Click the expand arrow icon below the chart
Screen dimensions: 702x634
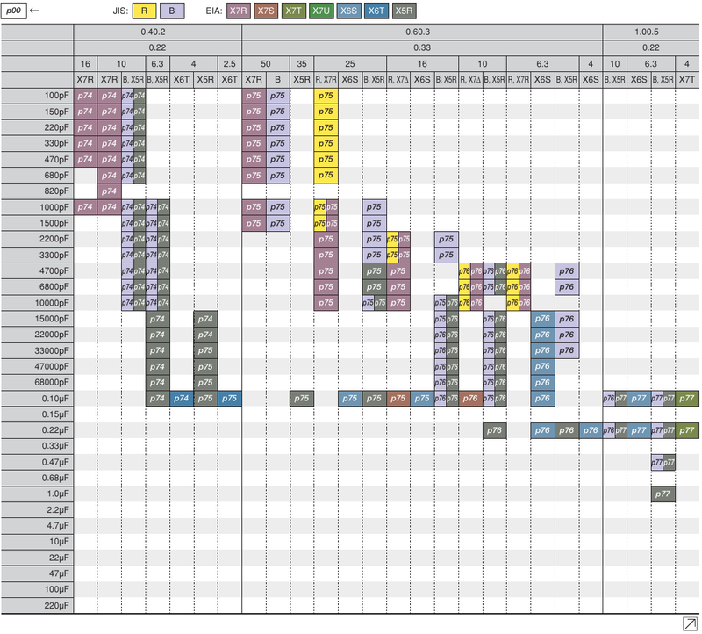click(x=690, y=623)
